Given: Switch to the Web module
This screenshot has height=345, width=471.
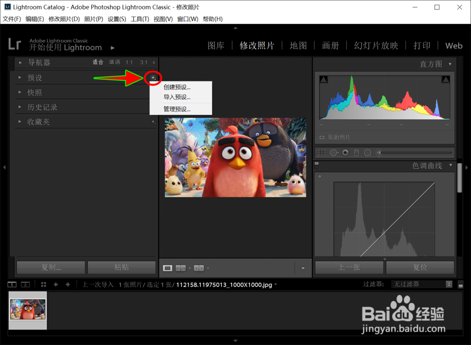Looking at the screenshot, I should point(454,46).
